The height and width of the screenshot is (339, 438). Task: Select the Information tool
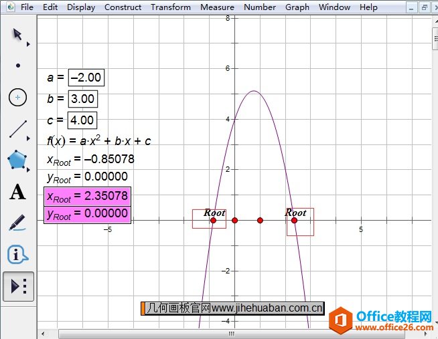pyautogui.click(x=17, y=254)
